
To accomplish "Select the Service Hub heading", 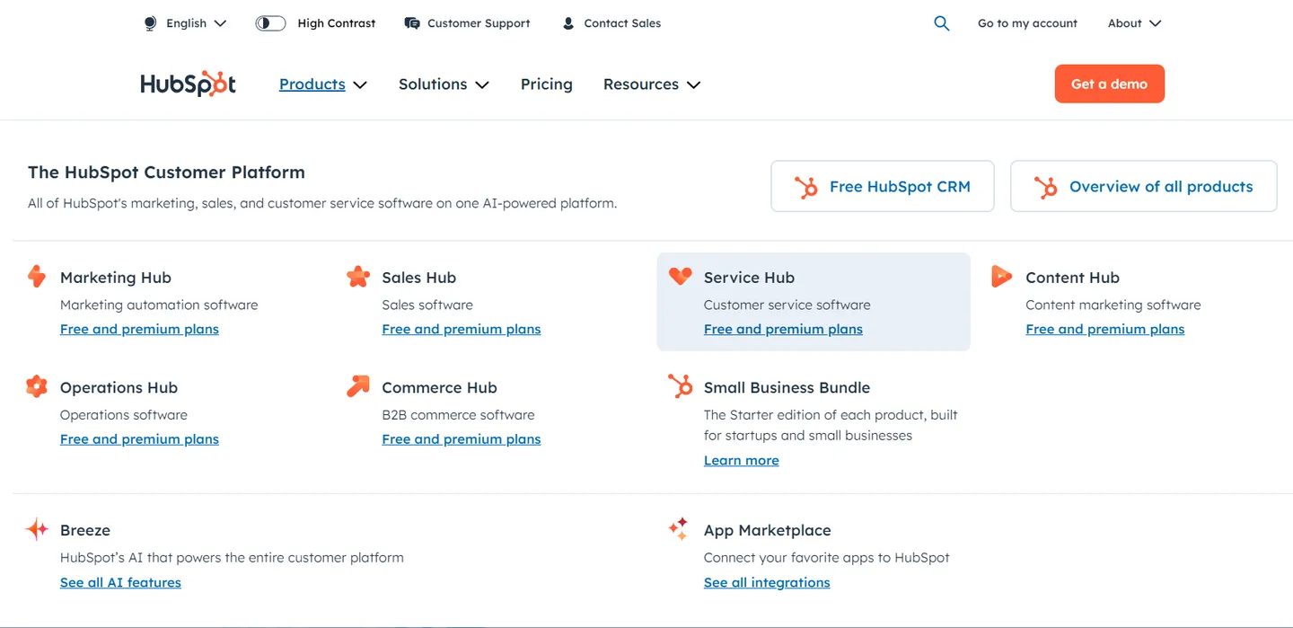I will [749, 278].
